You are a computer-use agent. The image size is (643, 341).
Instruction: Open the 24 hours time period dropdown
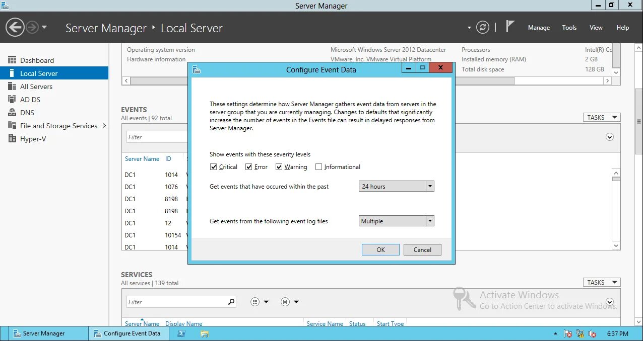[x=430, y=186]
